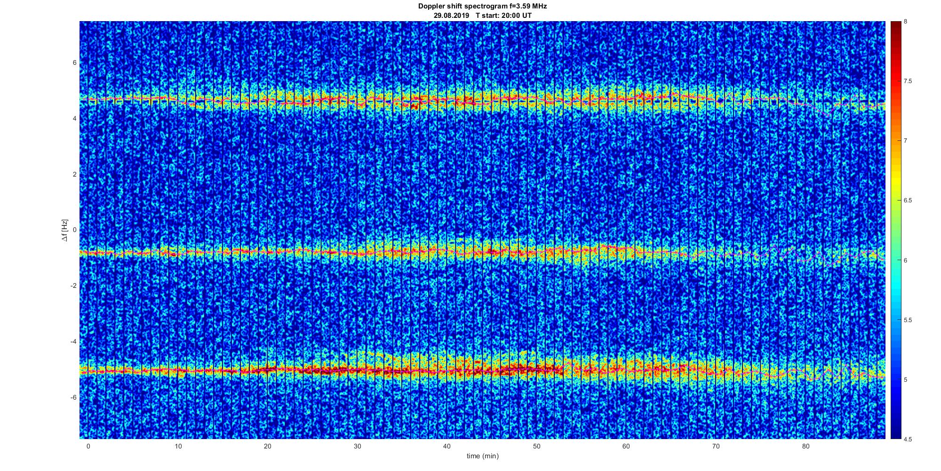The width and height of the screenshot is (941, 471).
Task: Click the y-axis tick label '4'
Action: click(x=75, y=118)
